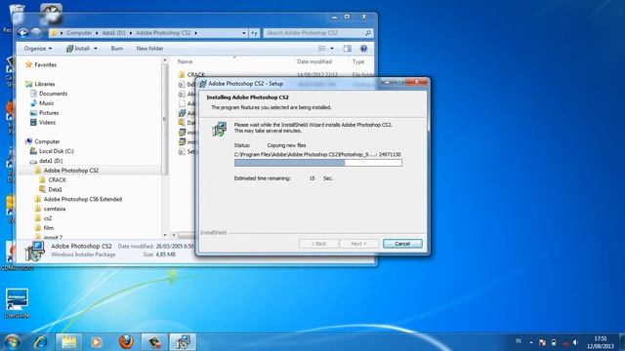
Task: Select Adobe Photoshop CS6 Extended folder
Action: coord(82,199)
